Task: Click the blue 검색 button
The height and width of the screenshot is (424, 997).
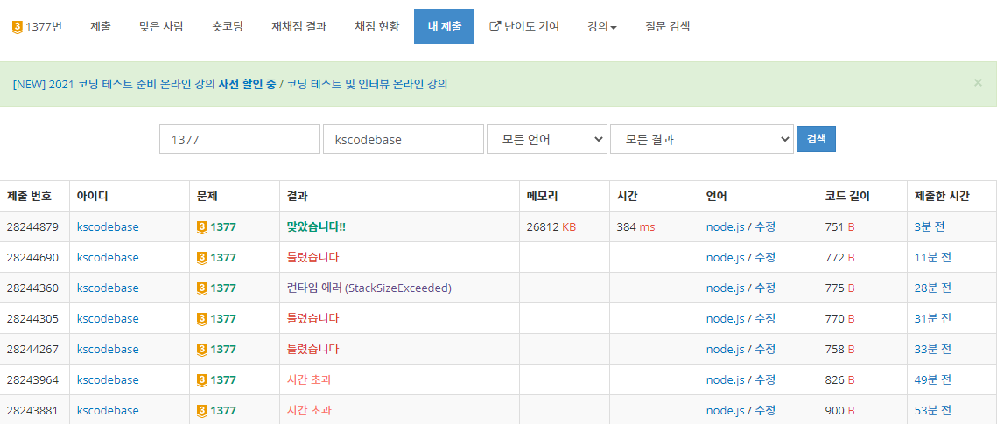Action: pos(816,139)
